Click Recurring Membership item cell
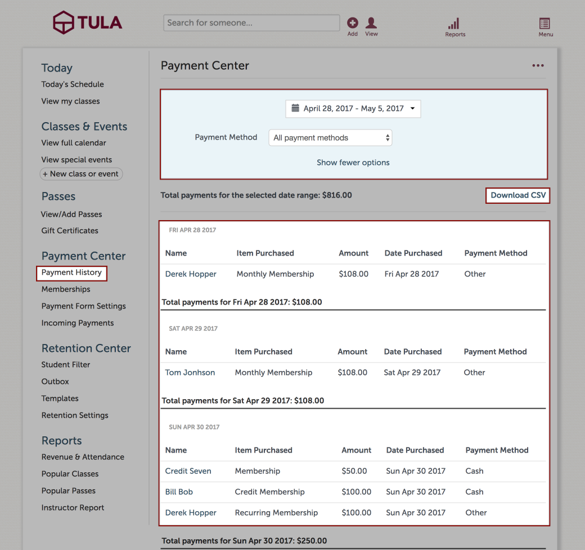 276,513
